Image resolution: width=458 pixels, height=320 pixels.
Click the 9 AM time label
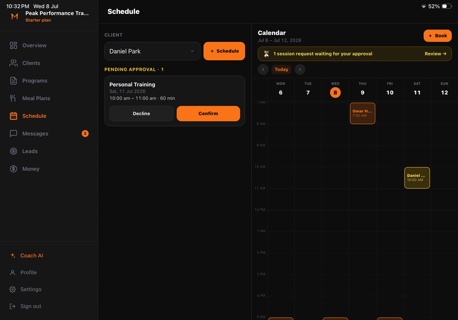[261, 145]
